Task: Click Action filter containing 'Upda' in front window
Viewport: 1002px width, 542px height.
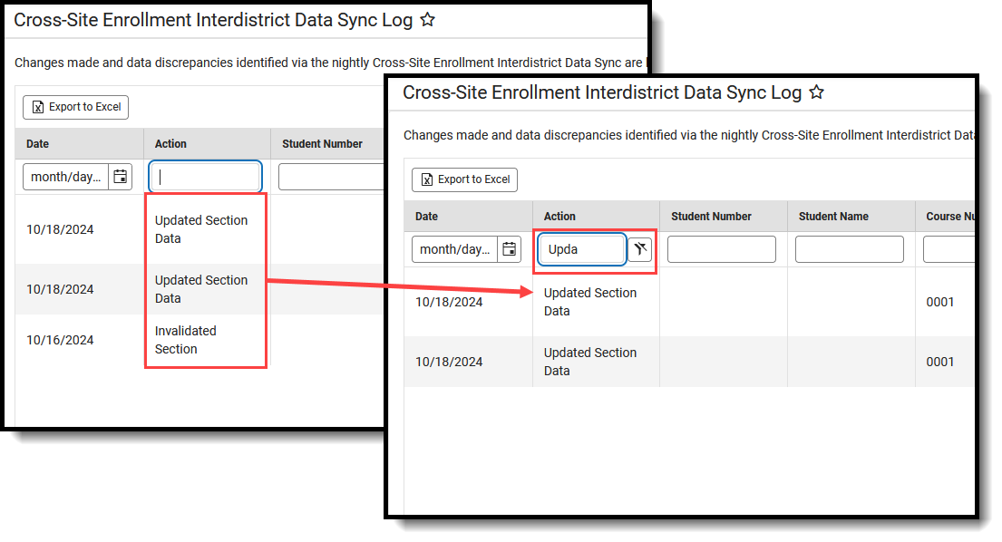Action: point(581,249)
